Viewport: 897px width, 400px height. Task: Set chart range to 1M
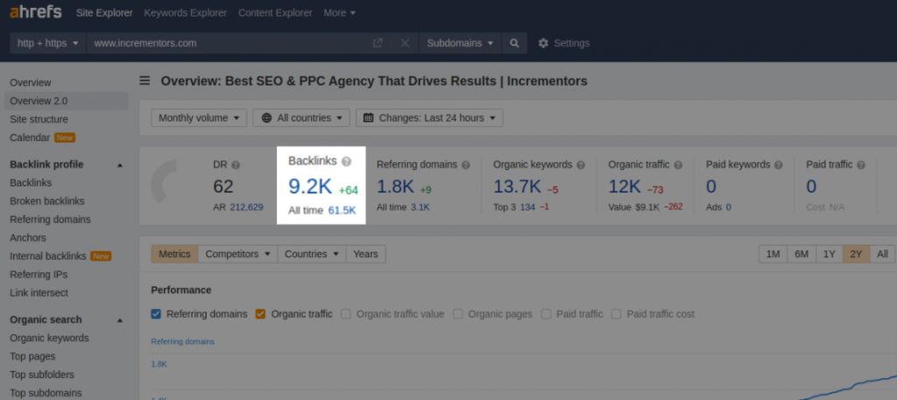tap(773, 255)
